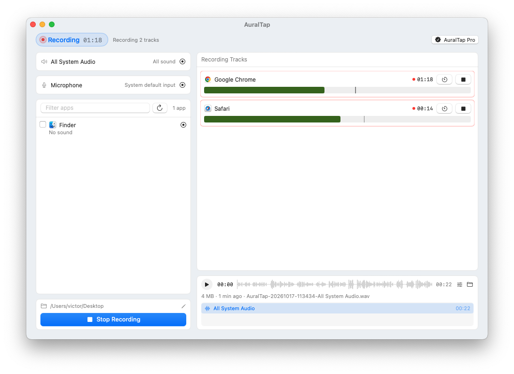This screenshot has height=374, width=514.
Task: Click the Microphone icon
Action: (x=44, y=85)
